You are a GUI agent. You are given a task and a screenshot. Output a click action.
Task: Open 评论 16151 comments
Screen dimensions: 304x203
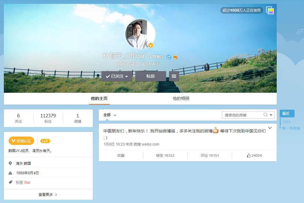(210, 156)
